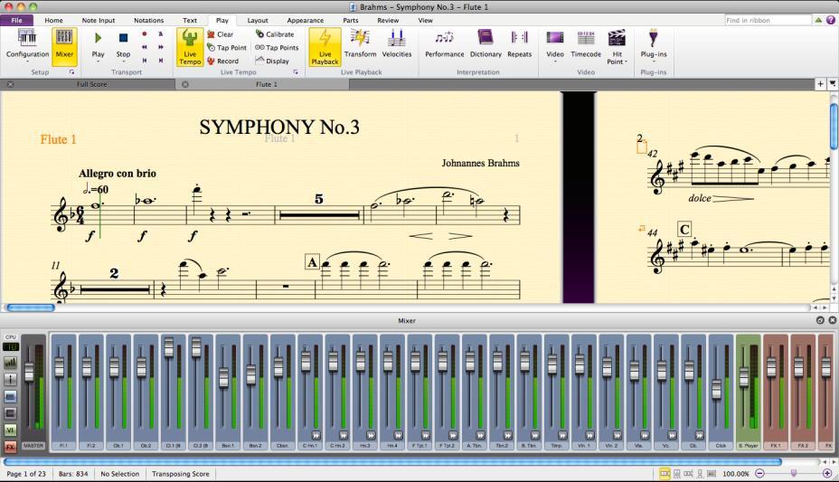Viewport: 839px width, 482px height.
Task: Toggle mixer level-bars view button
Action: [x=10, y=363]
